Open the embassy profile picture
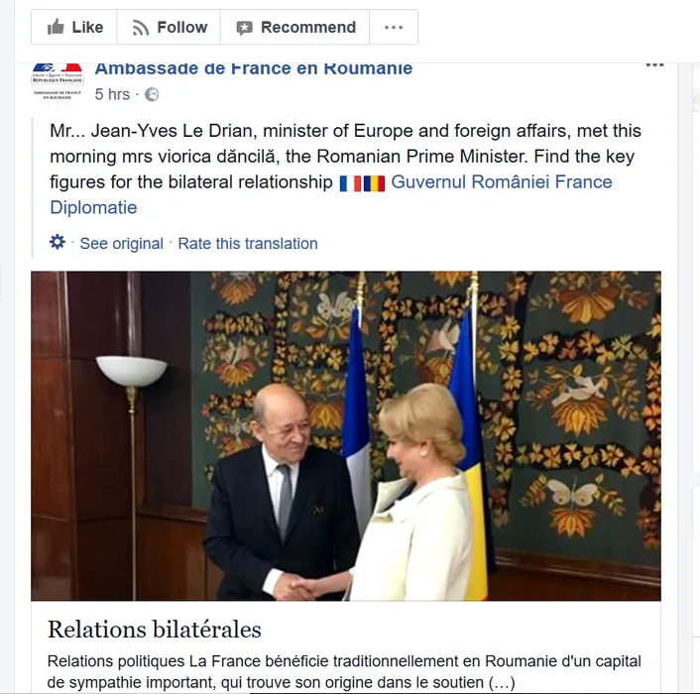Image resolution: width=700 pixels, height=694 pixels. click(x=58, y=82)
